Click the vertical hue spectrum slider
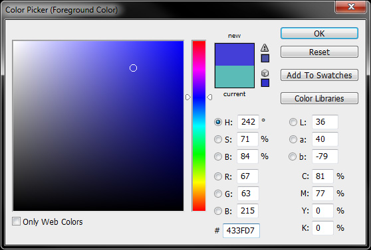Screen dimensions: 371x250 [x=199, y=126]
